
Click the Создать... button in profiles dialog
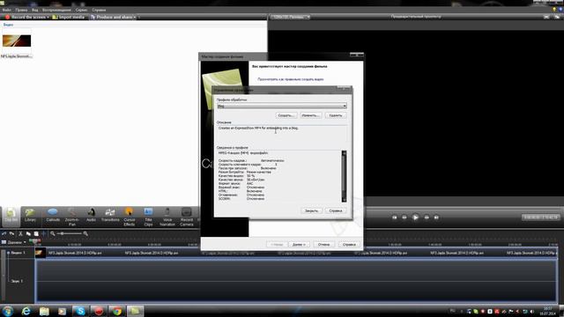point(286,115)
